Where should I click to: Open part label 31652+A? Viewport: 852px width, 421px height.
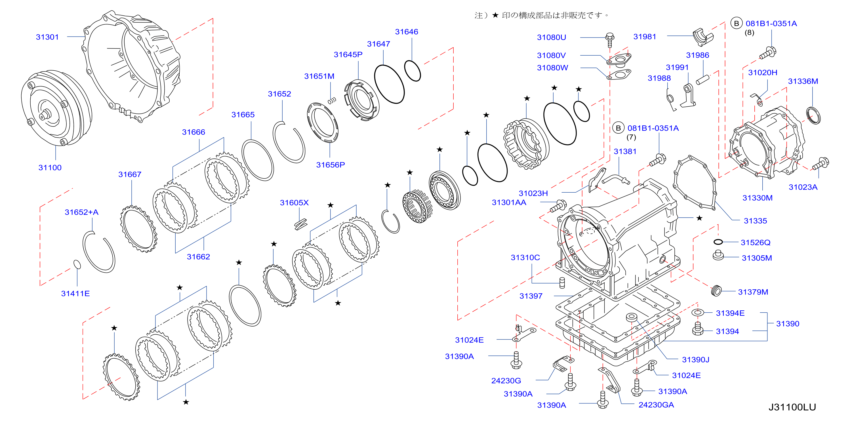click(81, 212)
